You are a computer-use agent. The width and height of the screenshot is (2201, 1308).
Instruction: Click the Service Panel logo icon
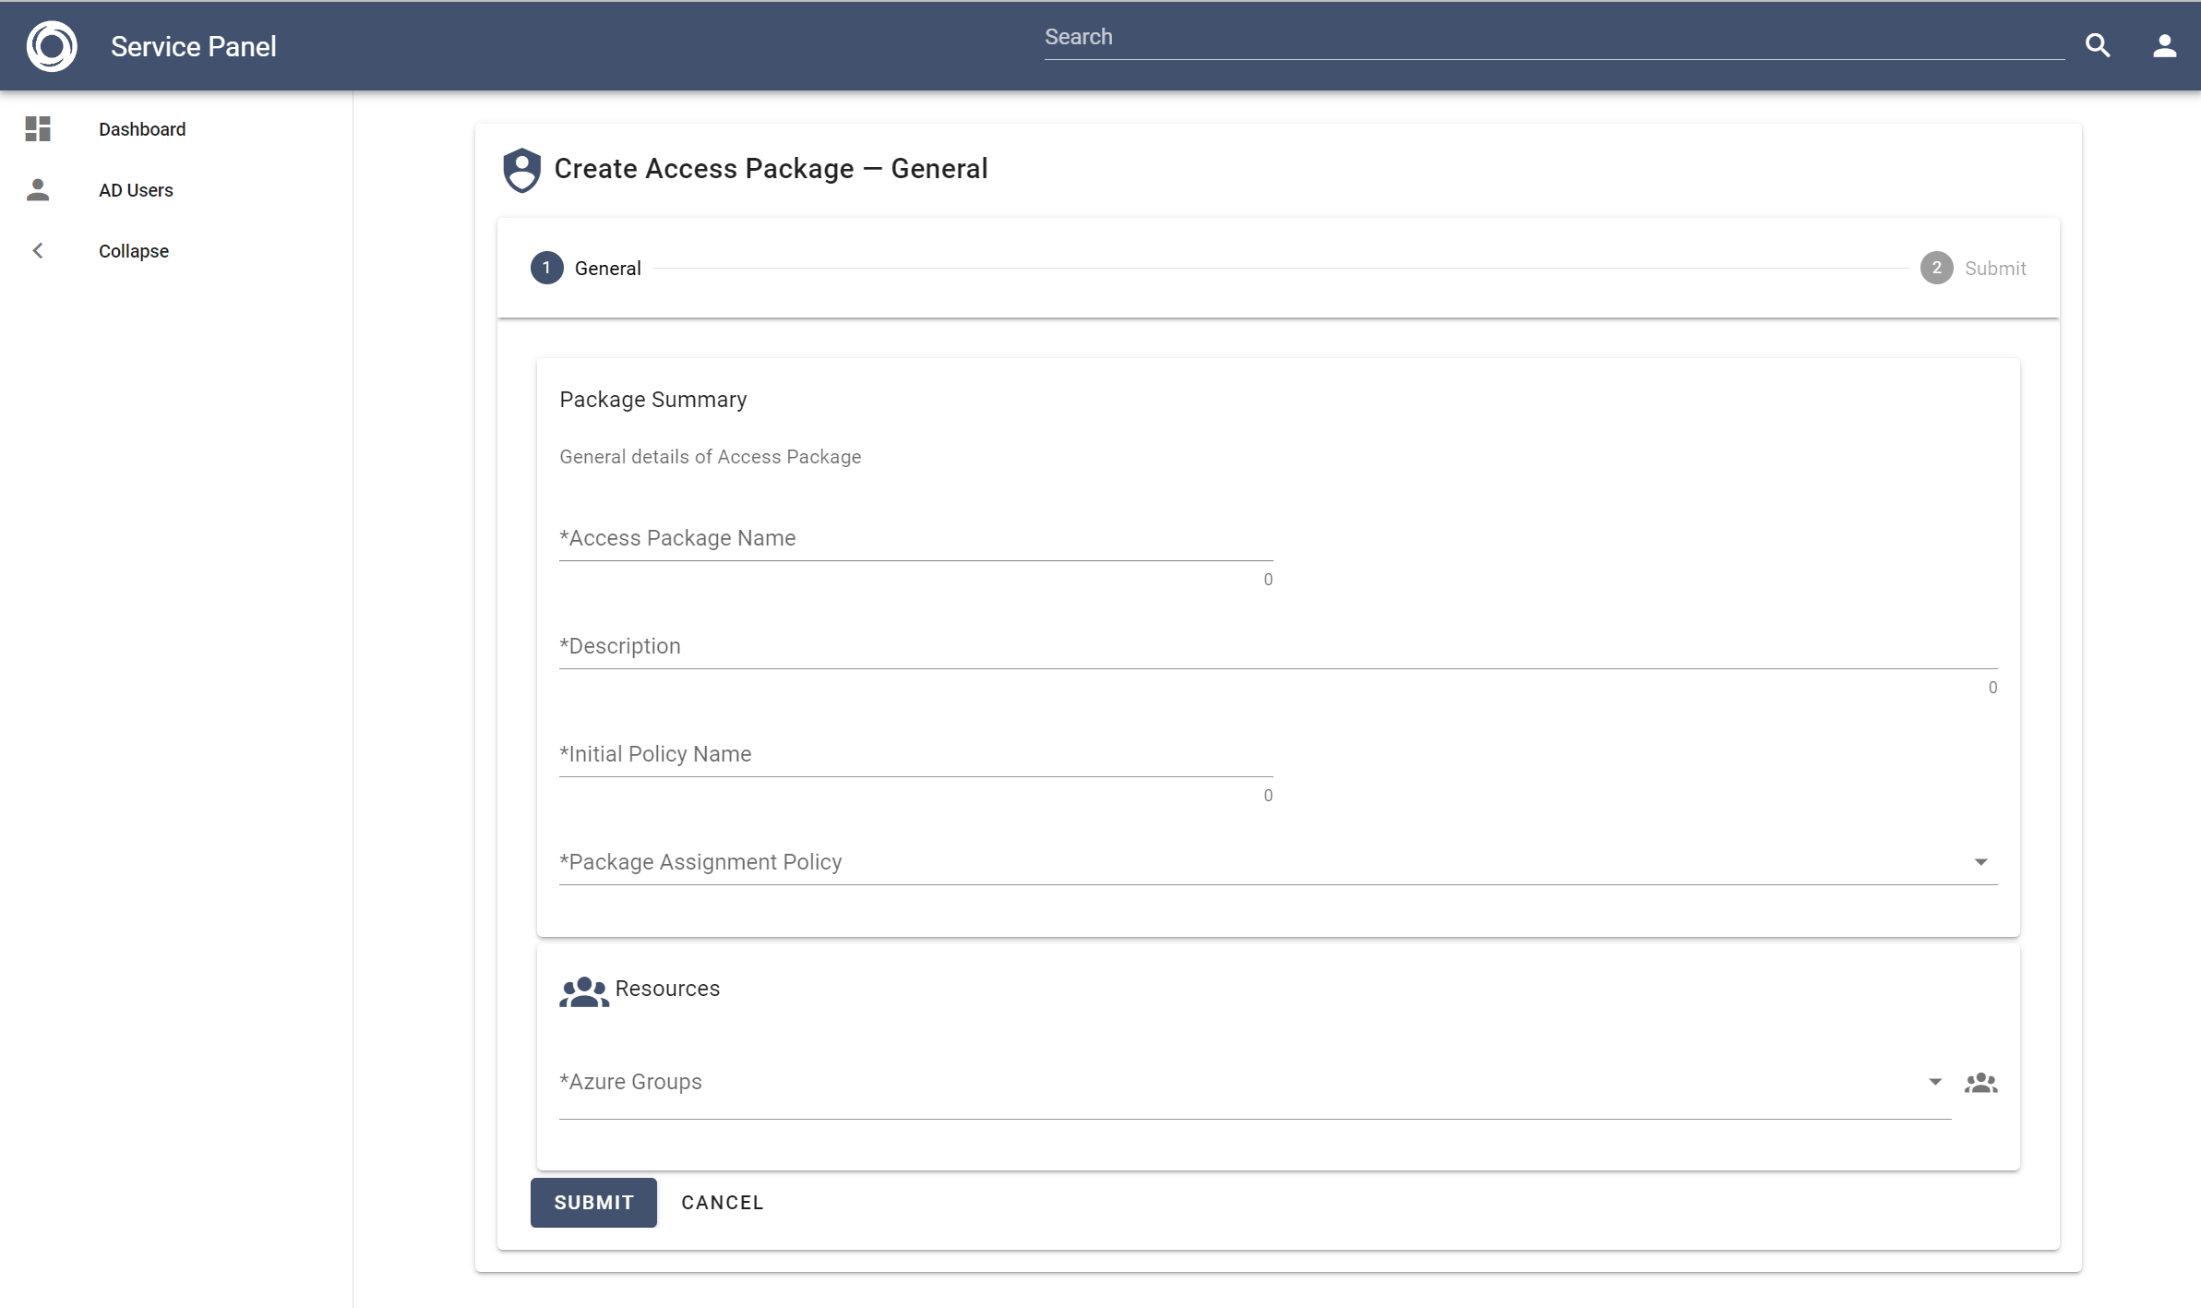point(52,46)
